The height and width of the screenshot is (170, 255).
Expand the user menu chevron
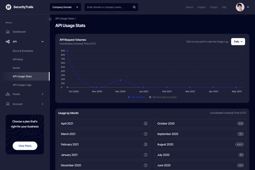coord(248,7)
